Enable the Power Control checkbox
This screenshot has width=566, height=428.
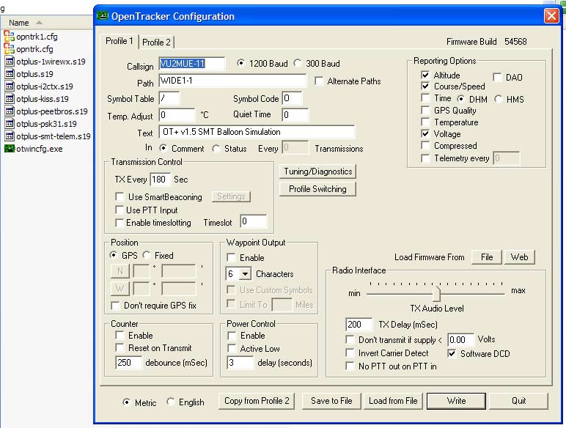tap(232, 336)
